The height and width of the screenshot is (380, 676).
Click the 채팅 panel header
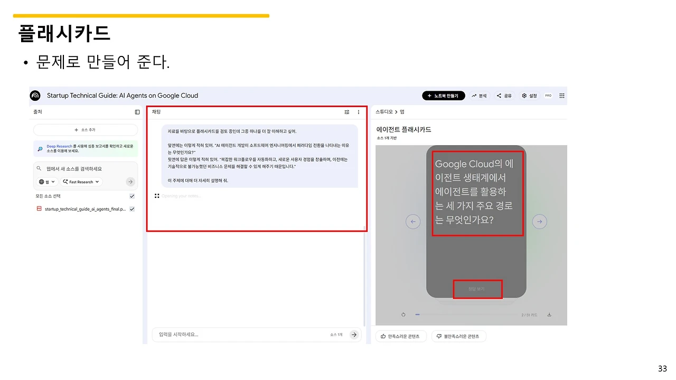pos(156,112)
